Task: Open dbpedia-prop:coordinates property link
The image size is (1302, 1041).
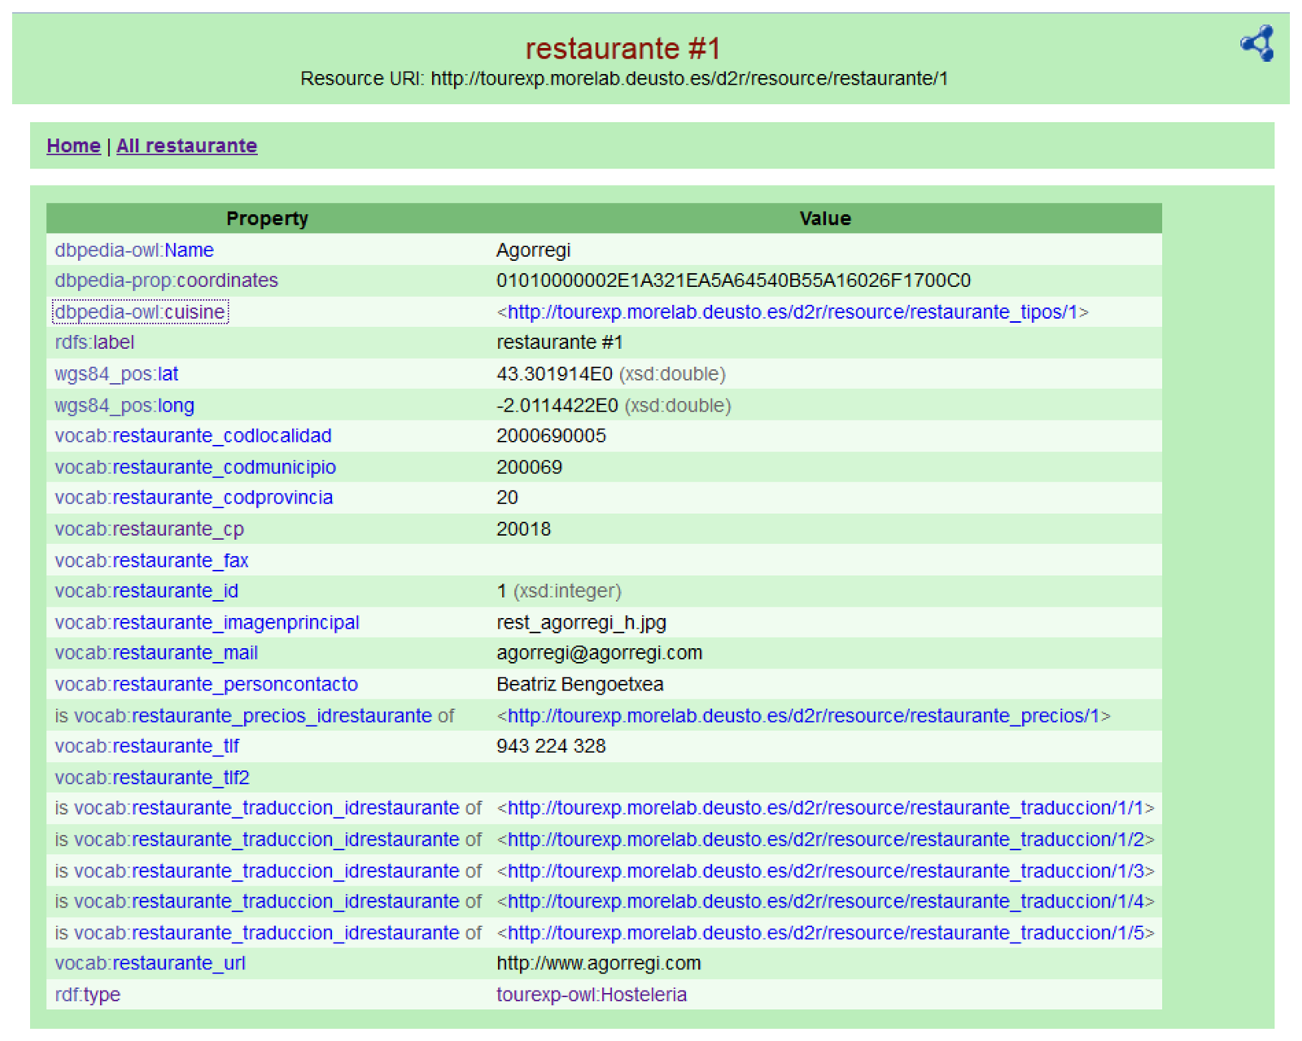Action: click(x=166, y=281)
